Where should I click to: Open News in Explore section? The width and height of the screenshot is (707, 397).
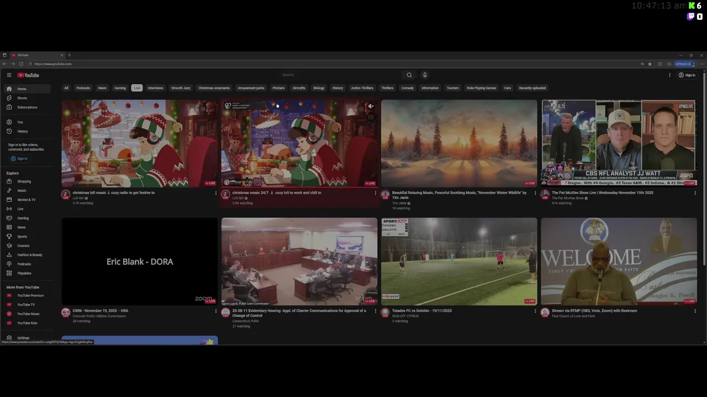point(28,227)
